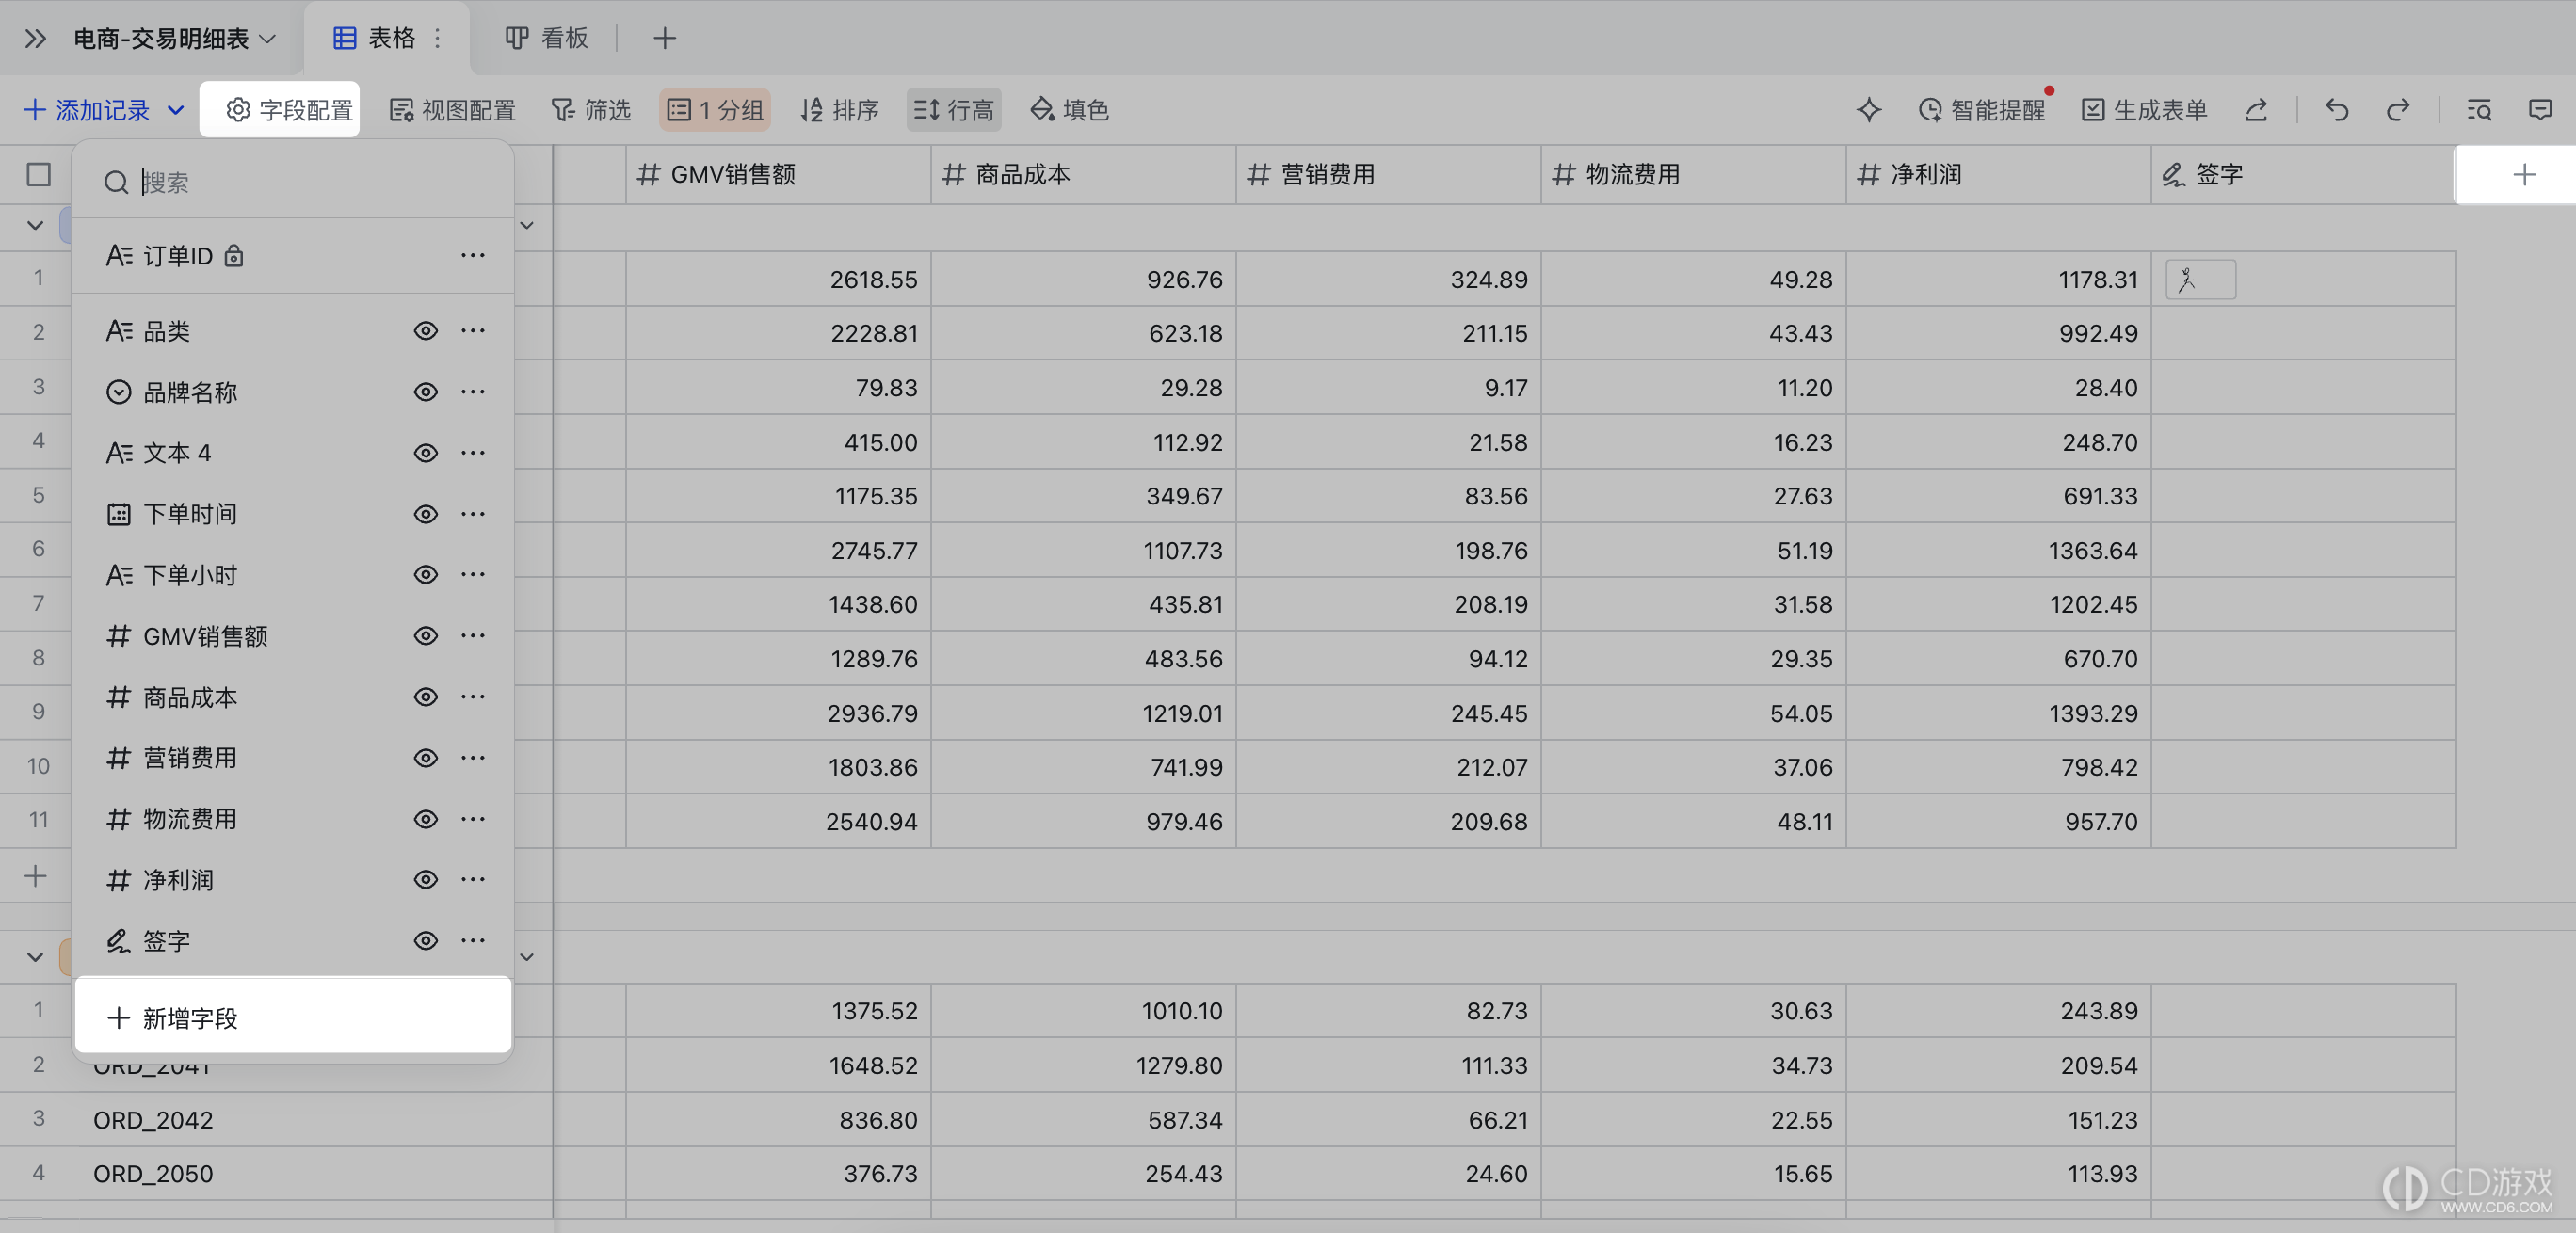
Task: Toggle visibility of GMV销售额 field
Action: click(426, 635)
